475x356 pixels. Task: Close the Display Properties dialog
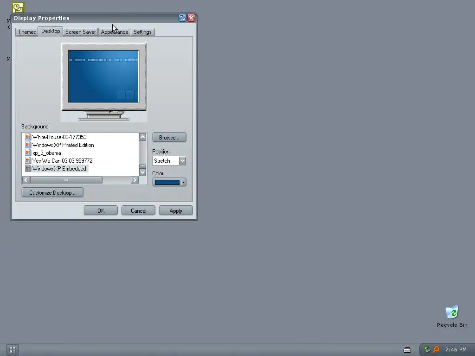(192, 18)
